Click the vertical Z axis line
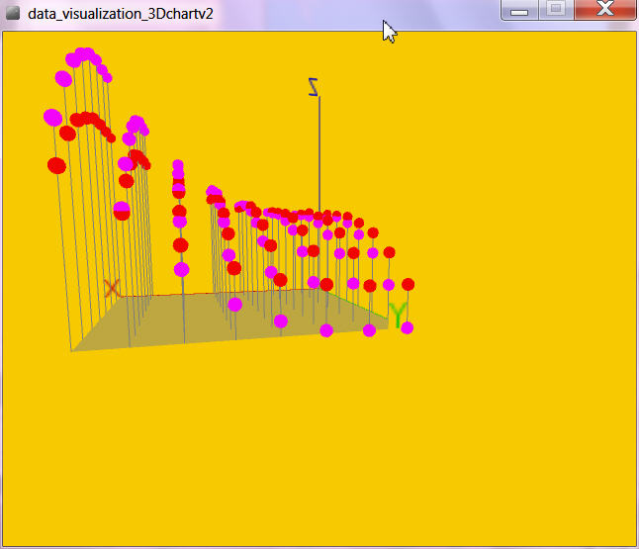639x549 pixels. click(x=319, y=148)
